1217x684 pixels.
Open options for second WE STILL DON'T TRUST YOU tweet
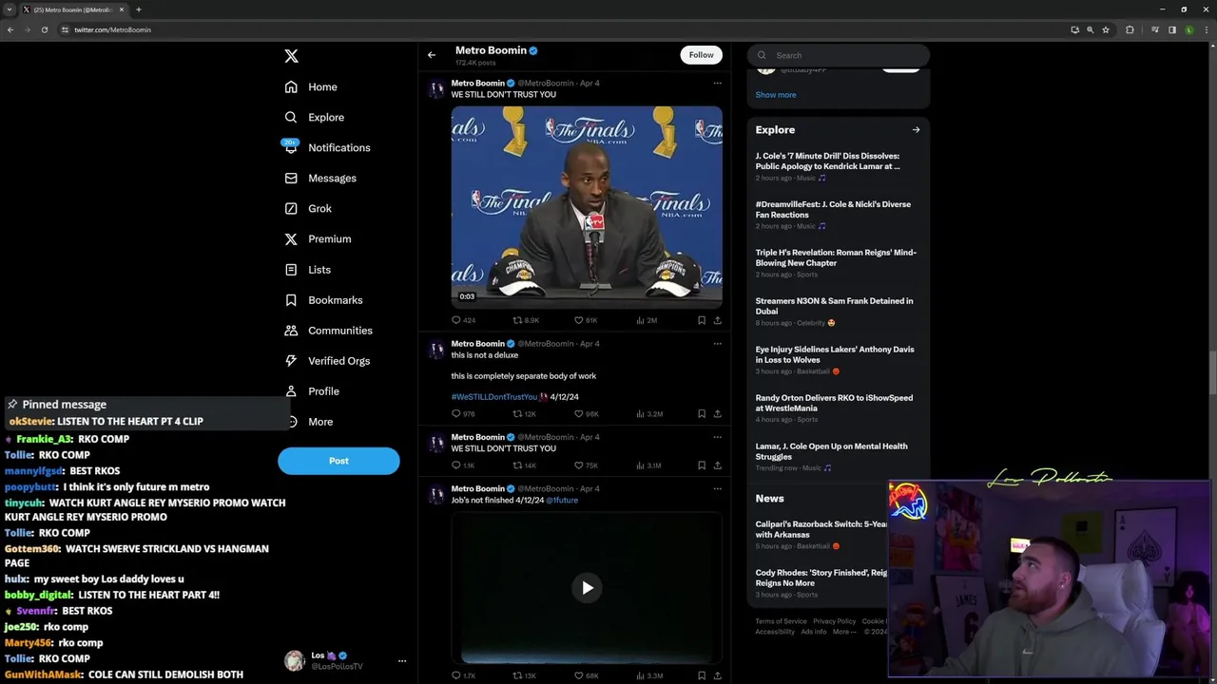pos(717,438)
